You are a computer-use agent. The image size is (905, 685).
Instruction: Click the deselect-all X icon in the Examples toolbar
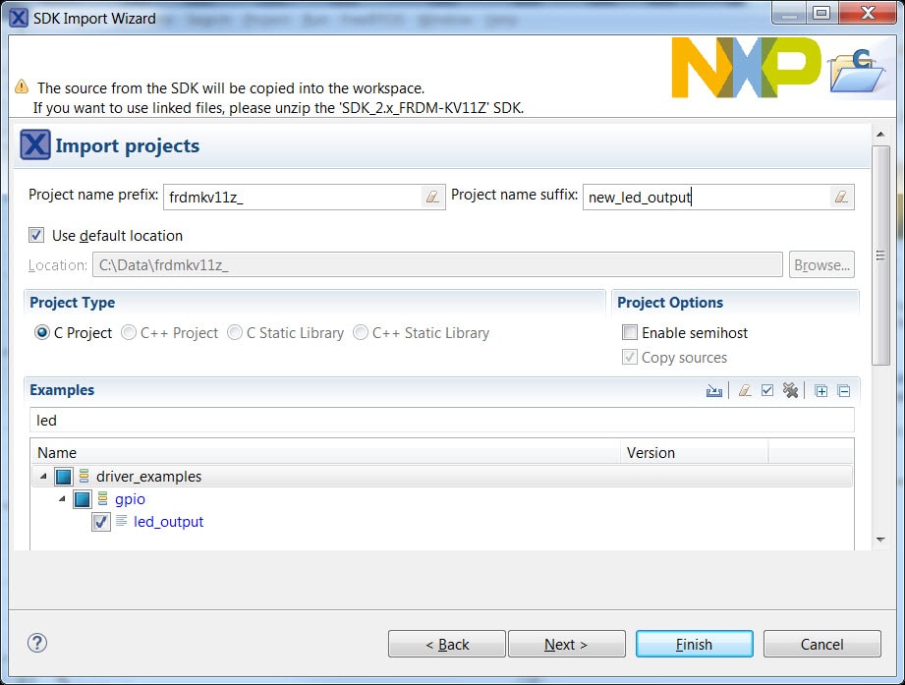790,391
